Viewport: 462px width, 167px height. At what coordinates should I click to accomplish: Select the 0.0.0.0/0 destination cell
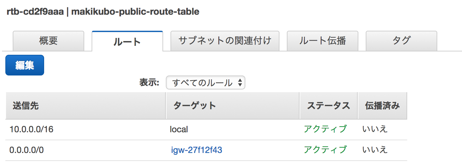[x=27, y=150]
